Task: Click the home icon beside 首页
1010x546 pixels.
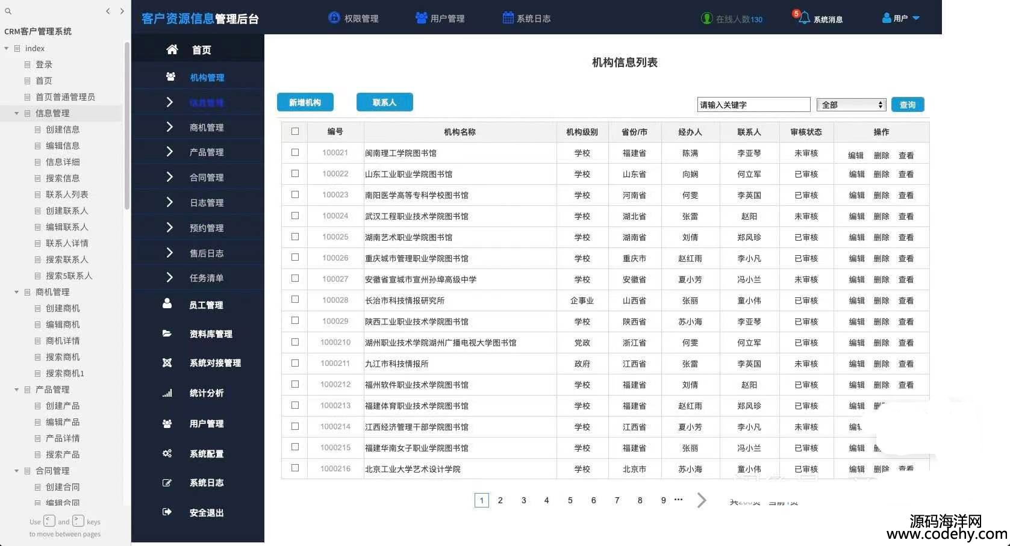Action: click(172, 49)
